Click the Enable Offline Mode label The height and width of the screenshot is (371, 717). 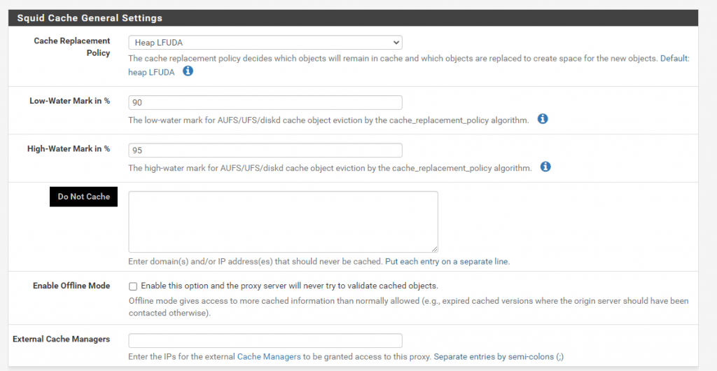[x=71, y=286]
